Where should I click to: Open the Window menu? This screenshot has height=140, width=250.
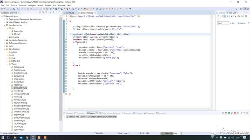tap(61, 5)
